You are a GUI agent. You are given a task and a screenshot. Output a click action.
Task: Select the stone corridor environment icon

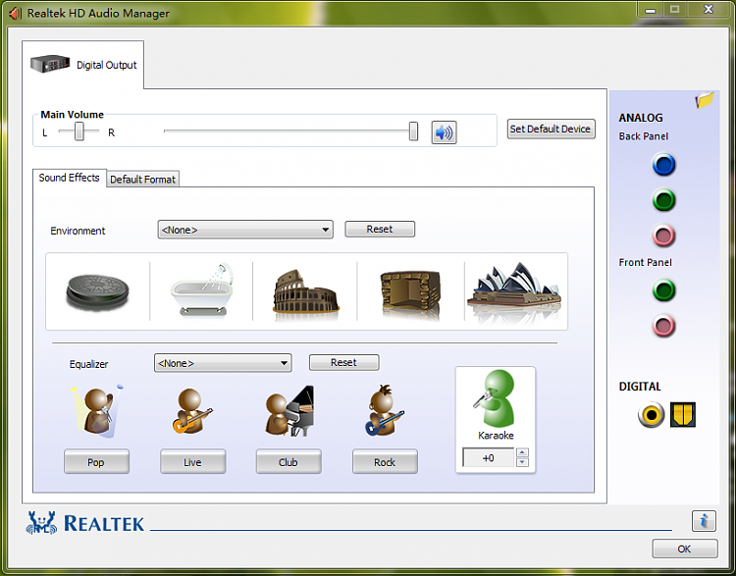pyautogui.click(x=411, y=293)
